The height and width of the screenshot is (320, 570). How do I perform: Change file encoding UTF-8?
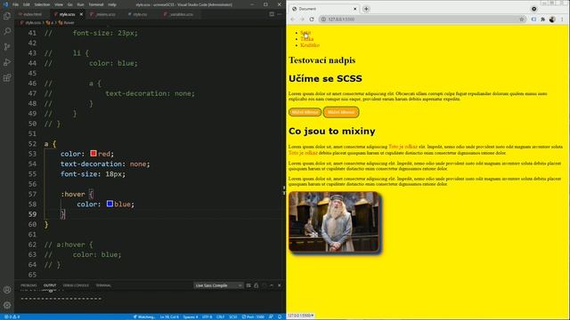[207, 316]
